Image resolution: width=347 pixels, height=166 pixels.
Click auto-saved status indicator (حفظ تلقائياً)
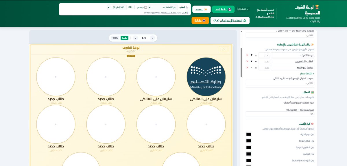pos(243,9)
